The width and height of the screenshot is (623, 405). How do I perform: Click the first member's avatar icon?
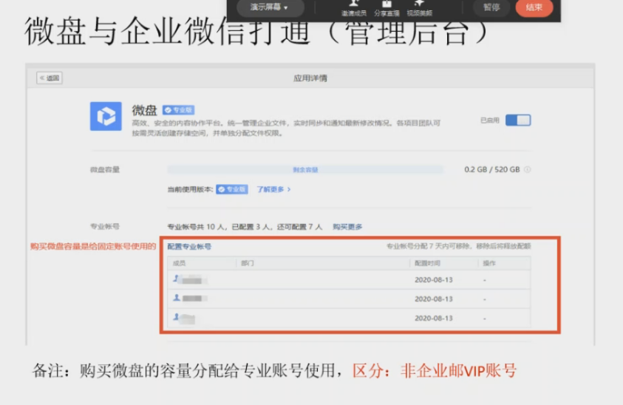(x=177, y=279)
